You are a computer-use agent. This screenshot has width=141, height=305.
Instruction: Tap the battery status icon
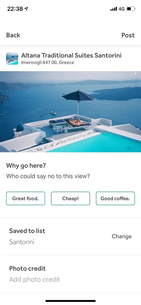[x=131, y=9]
